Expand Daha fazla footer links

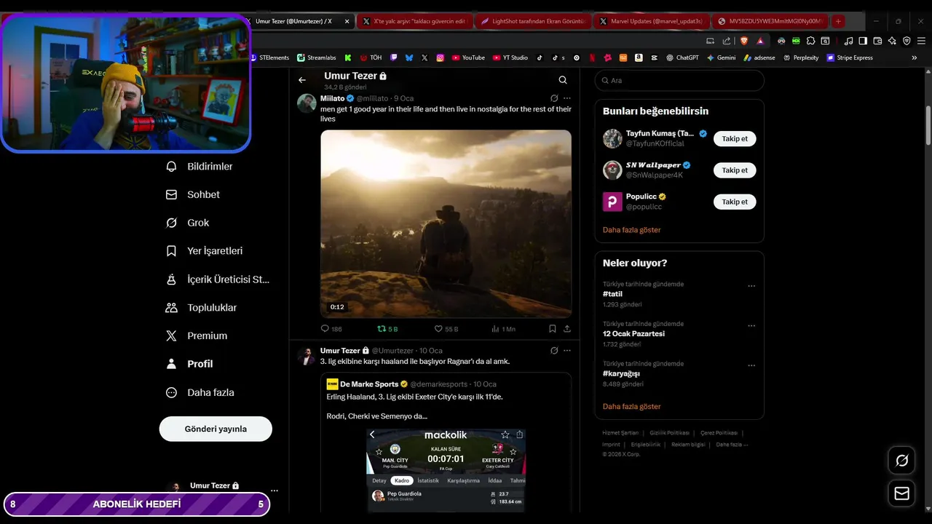click(732, 444)
